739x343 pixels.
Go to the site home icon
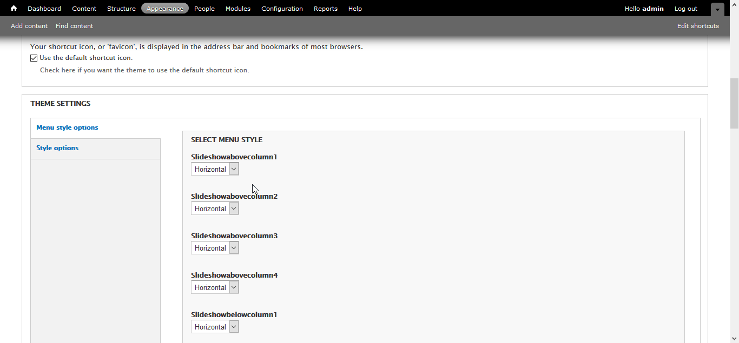pos(14,8)
